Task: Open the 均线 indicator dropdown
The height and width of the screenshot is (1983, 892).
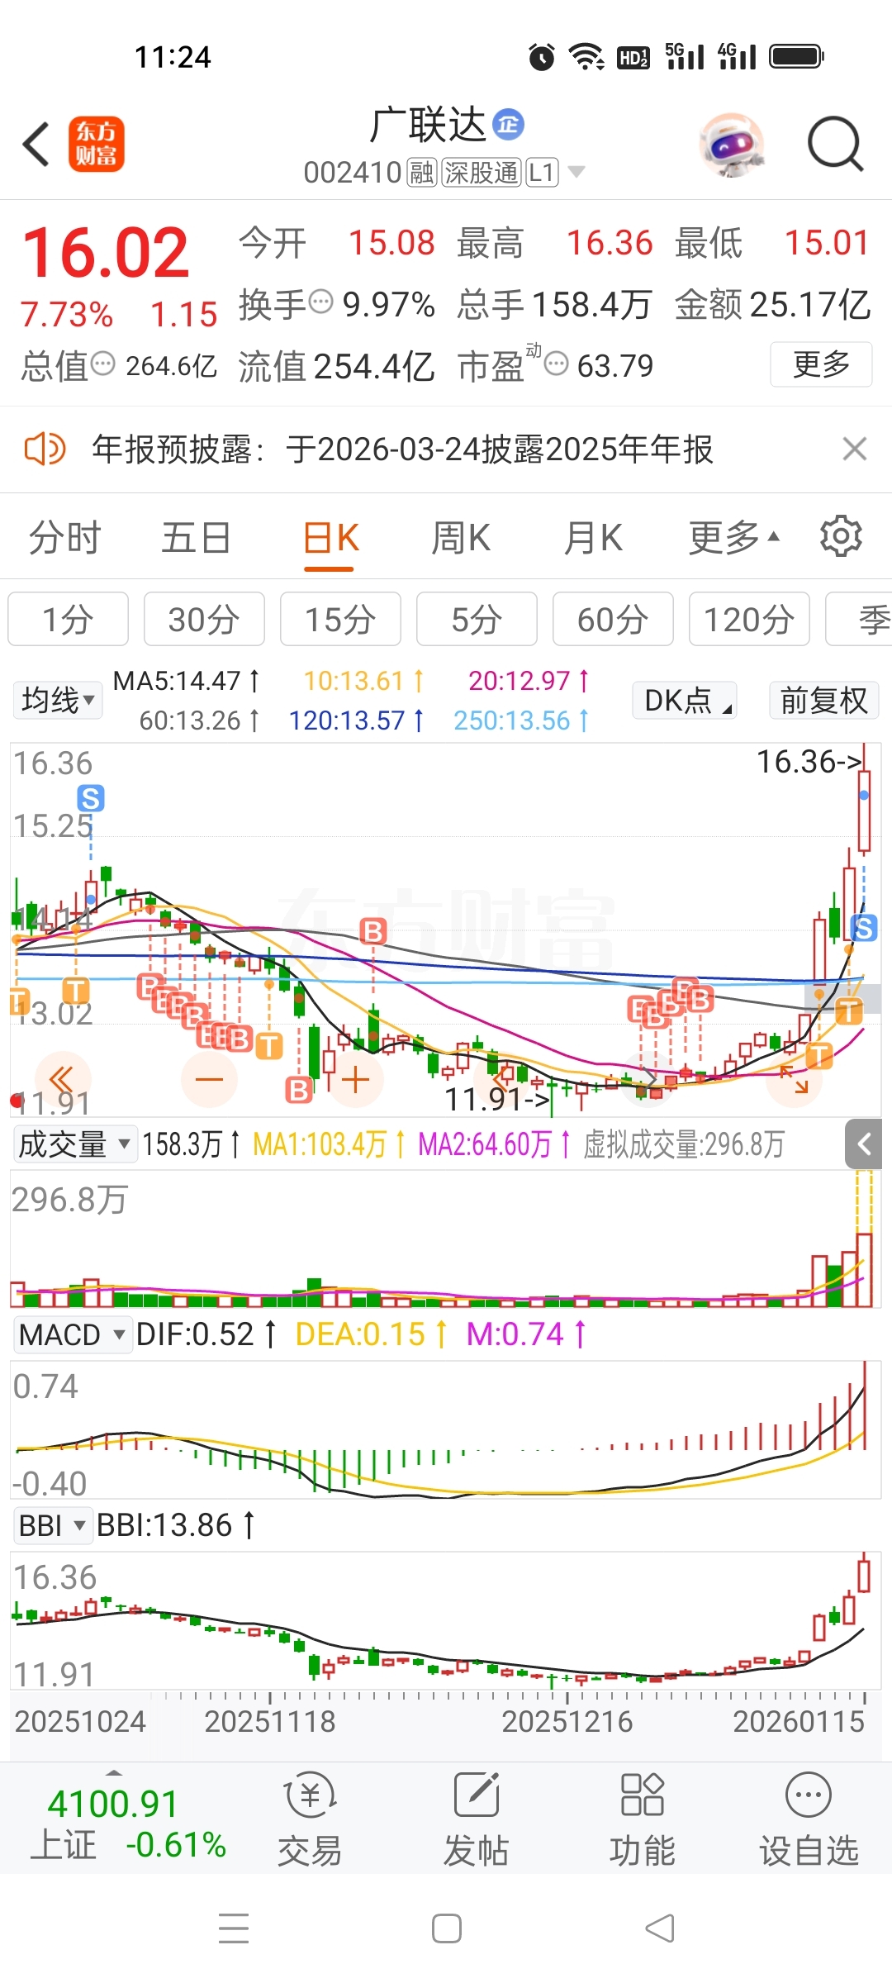Action: click(57, 701)
